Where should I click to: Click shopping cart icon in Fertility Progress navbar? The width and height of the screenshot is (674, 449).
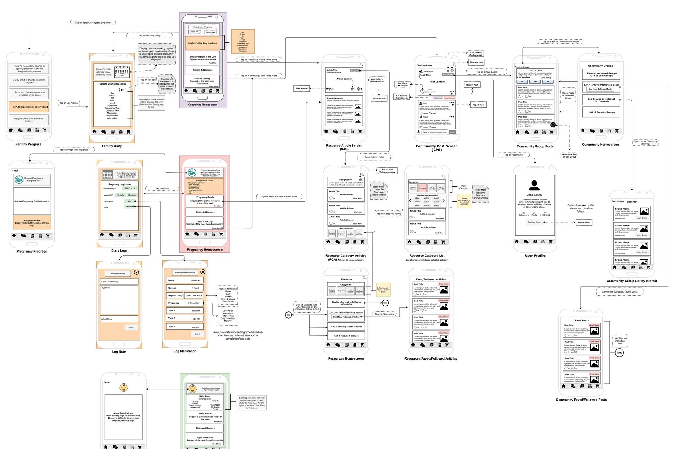45,130
